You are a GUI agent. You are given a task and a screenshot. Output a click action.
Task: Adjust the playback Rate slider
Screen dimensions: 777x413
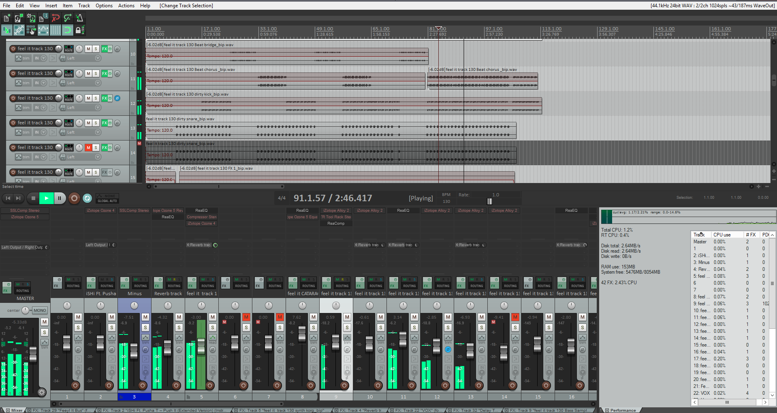tap(489, 201)
